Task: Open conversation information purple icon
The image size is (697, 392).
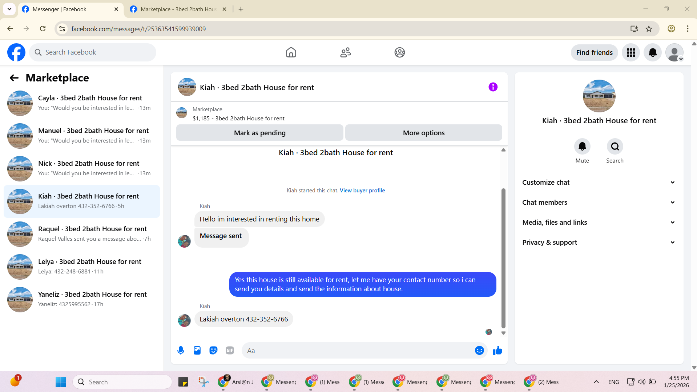Action: [x=493, y=87]
